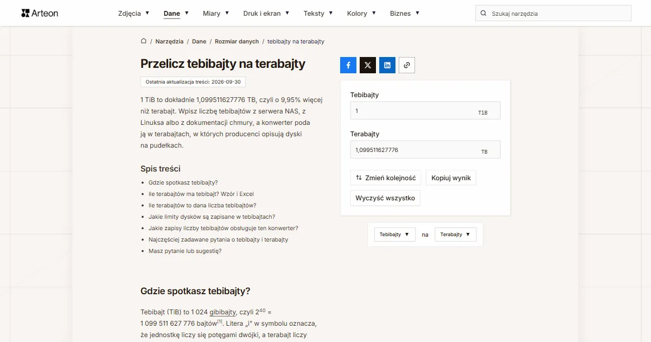Click the Spis treści heading
Viewport: 651px width, 342px height.
[161, 169]
